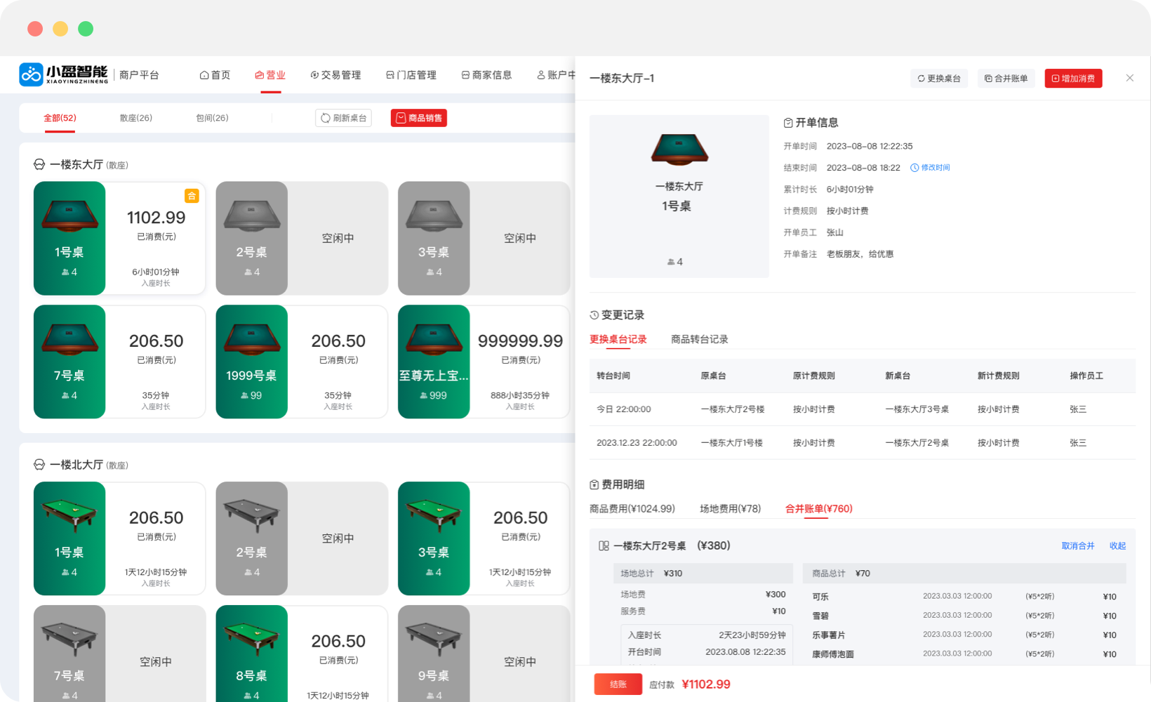The width and height of the screenshot is (1151, 702).
Task: Click the 增加消费 icon button
Action: (1054, 78)
